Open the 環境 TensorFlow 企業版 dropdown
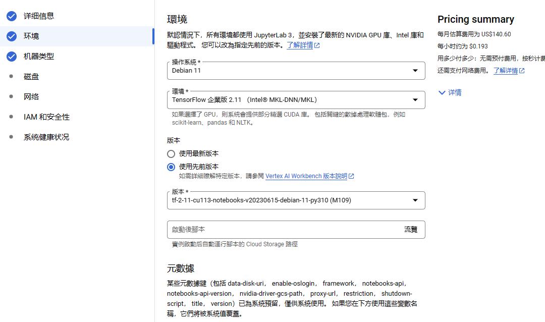 click(296, 100)
